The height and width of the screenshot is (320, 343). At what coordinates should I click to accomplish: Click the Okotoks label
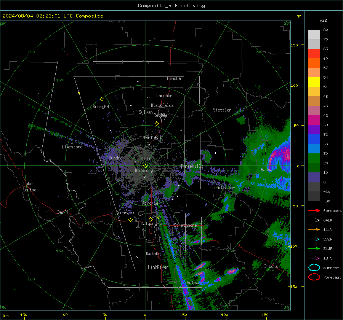(x=152, y=253)
